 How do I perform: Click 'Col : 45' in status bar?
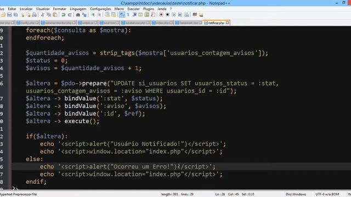click(233, 194)
